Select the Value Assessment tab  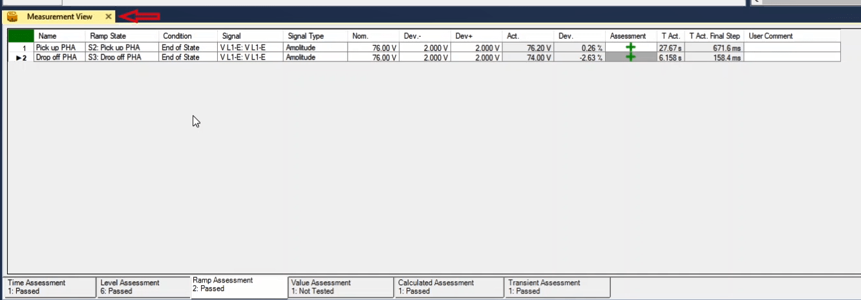click(340, 287)
